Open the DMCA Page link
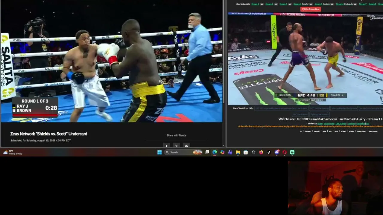 tap(341, 124)
